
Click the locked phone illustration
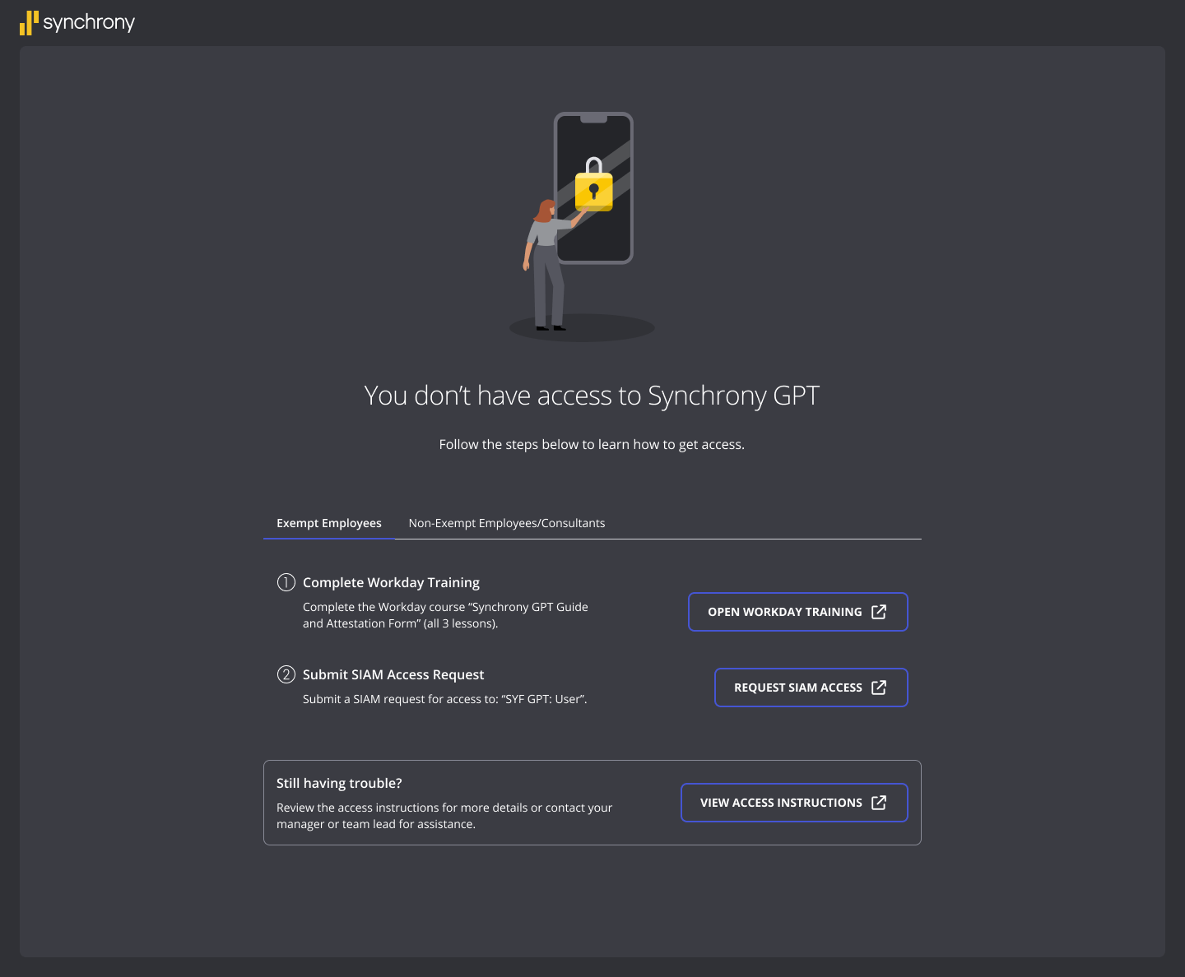pyautogui.click(x=583, y=226)
